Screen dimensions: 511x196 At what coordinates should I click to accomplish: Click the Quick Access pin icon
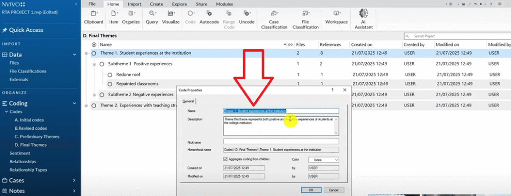tap(4, 30)
